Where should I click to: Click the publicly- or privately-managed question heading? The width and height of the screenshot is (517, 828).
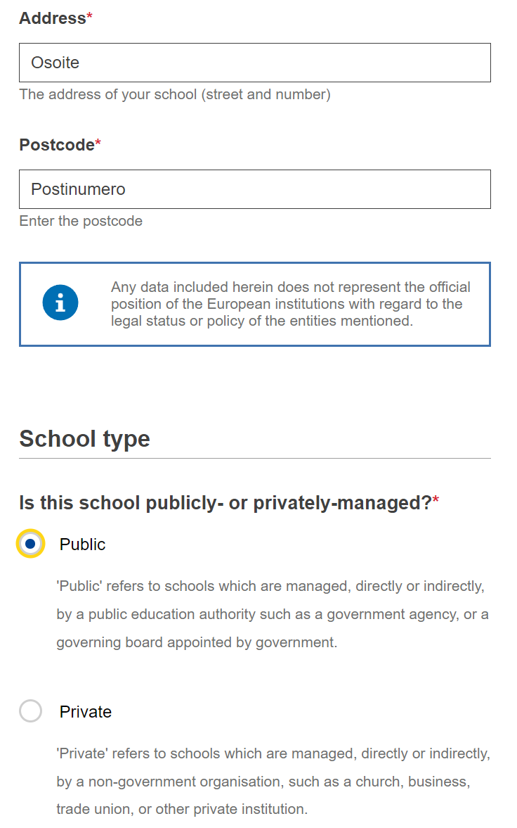[225, 503]
